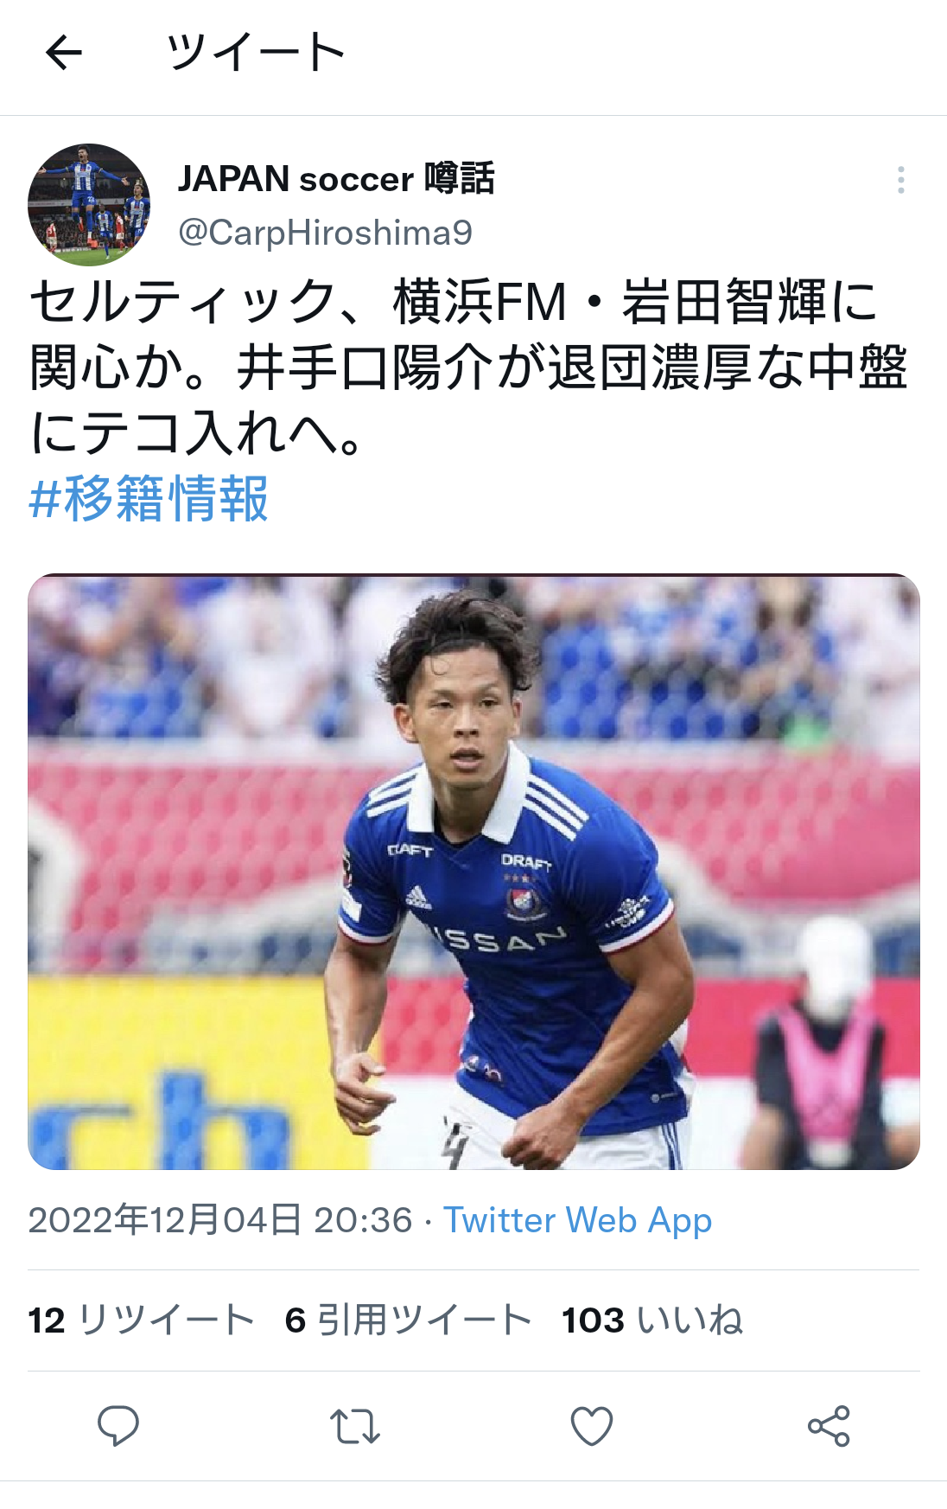The image size is (947, 1509).
Task: Tap the 2022年12月04日 20:36 timestamp
Action: click(x=220, y=1220)
